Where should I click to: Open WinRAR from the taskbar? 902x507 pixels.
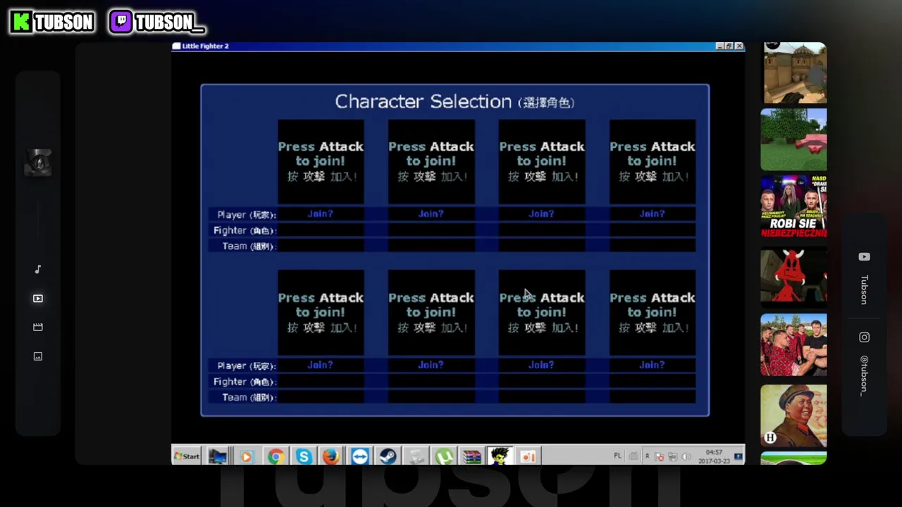471,457
